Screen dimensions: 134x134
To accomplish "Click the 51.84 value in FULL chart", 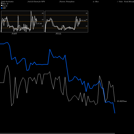I will (x=83, y=20).
